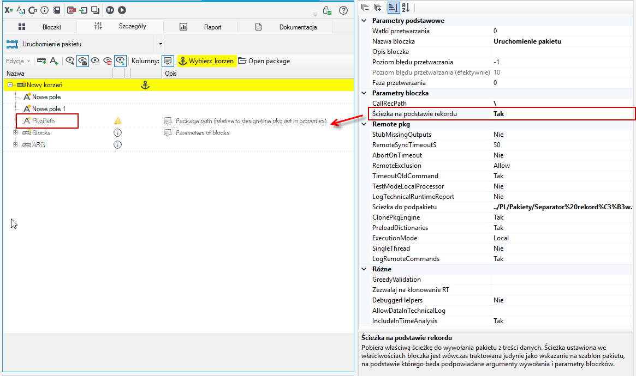Viewport: 636px width, 376px height.
Task: Click the collapse all categories icon in properties
Action: point(365,7)
